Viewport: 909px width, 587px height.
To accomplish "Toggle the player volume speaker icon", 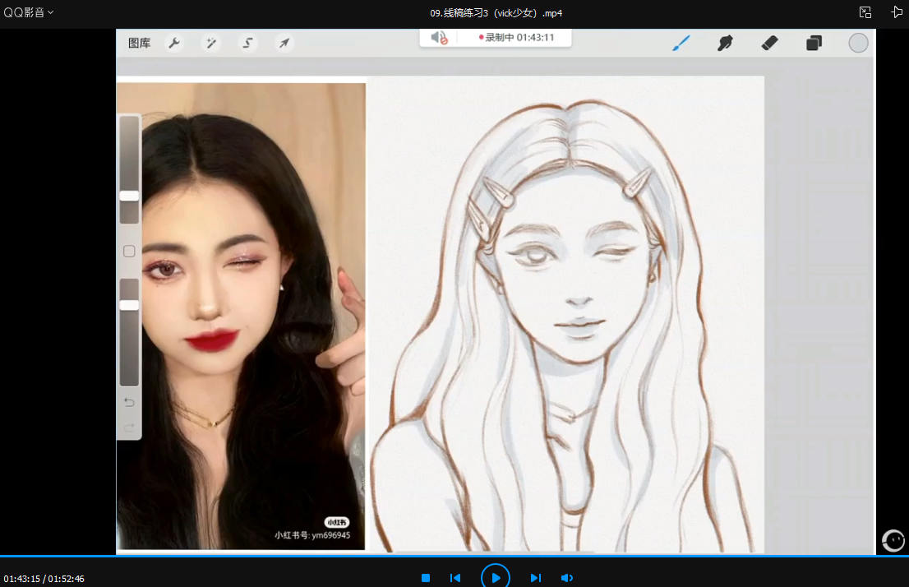I will click(566, 578).
